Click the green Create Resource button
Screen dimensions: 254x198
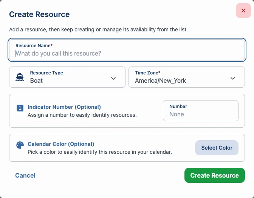tap(214, 175)
